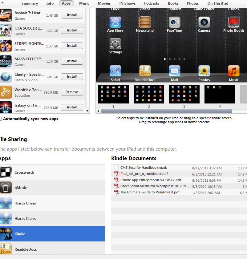Select home screen page 3 thumbnail
Screen dimensions: 247x259
[184, 94]
